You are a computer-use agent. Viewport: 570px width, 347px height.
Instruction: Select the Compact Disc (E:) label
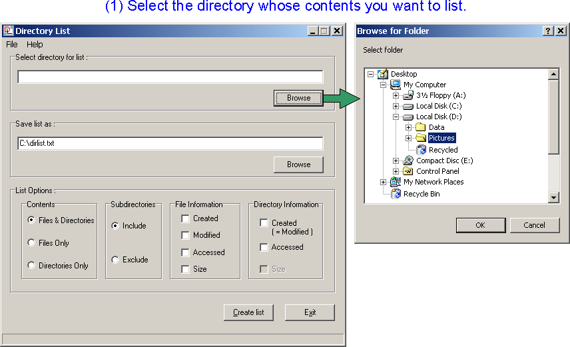pyautogui.click(x=445, y=161)
